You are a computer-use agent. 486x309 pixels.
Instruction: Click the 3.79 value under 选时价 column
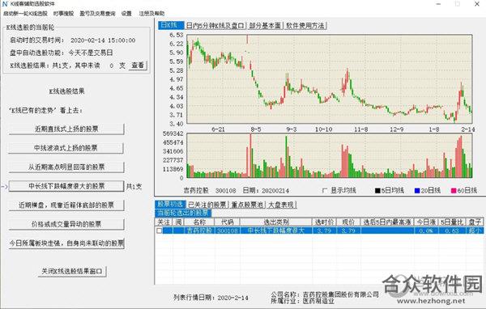[324, 231]
